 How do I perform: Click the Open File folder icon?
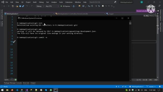pos(17,6)
